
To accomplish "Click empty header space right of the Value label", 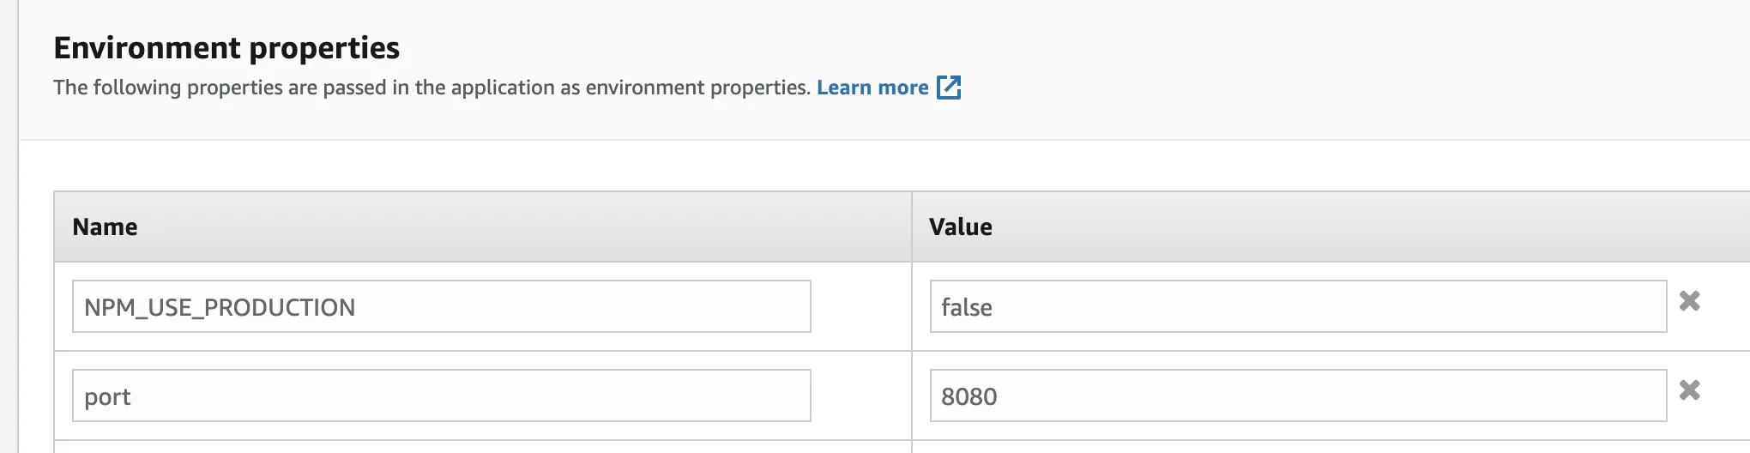I will coord(1373,226).
